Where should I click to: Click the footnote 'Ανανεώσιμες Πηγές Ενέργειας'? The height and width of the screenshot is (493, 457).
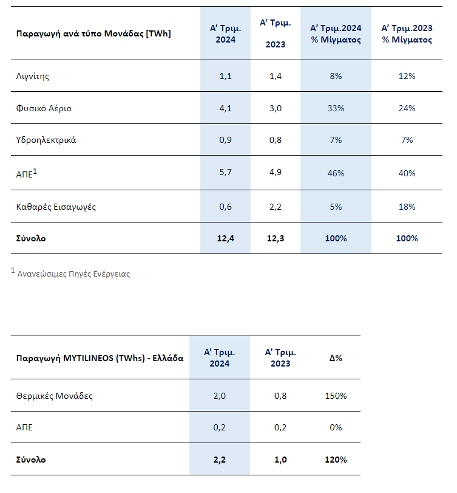[x=73, y=274]
